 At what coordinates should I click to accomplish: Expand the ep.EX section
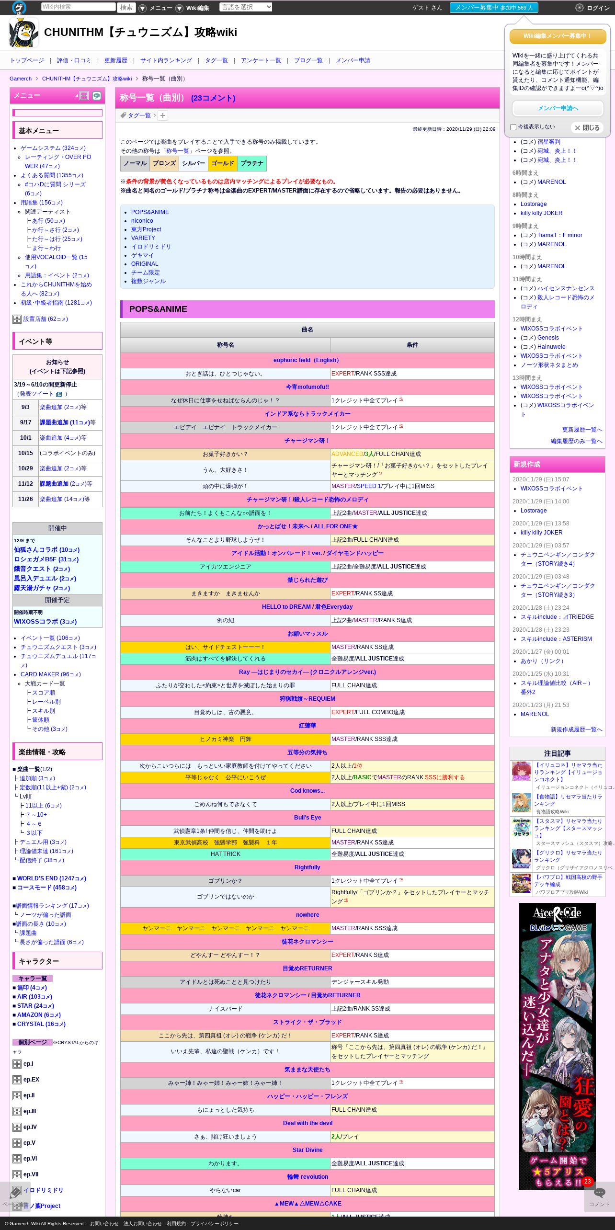(17, 1080)
